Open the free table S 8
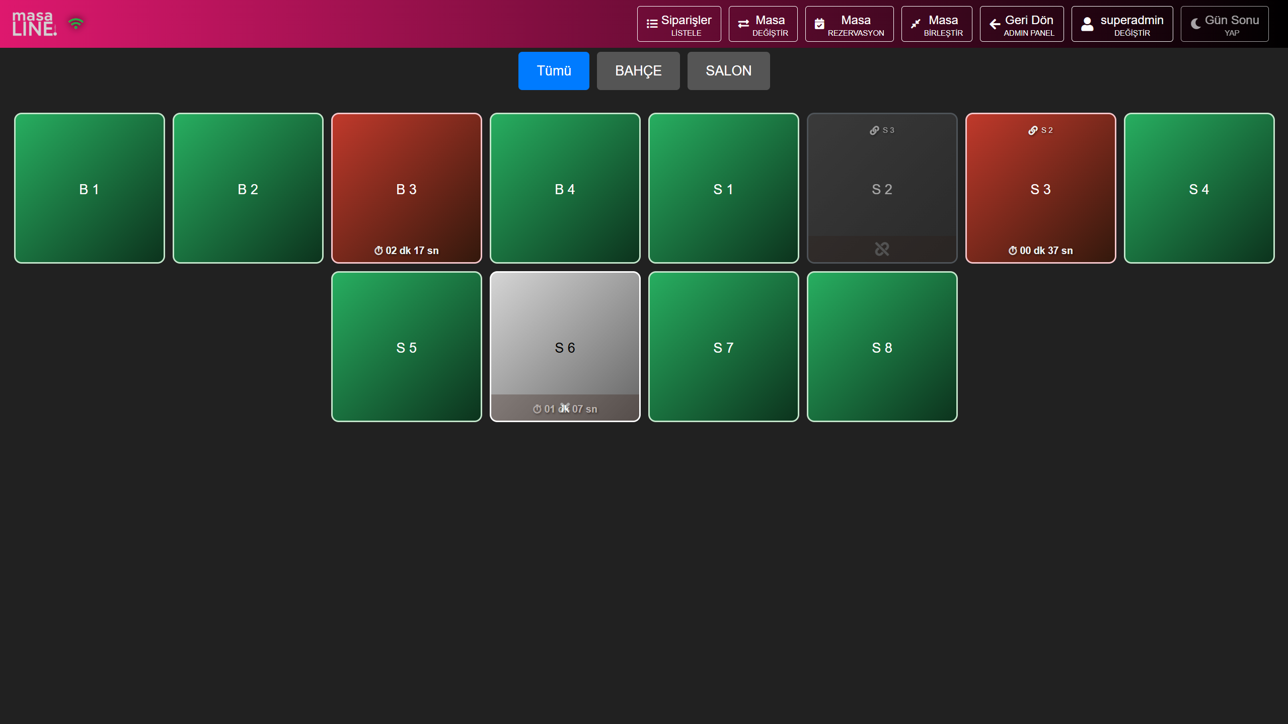This screenshot has height=724, width=1288. pos(882,347)
